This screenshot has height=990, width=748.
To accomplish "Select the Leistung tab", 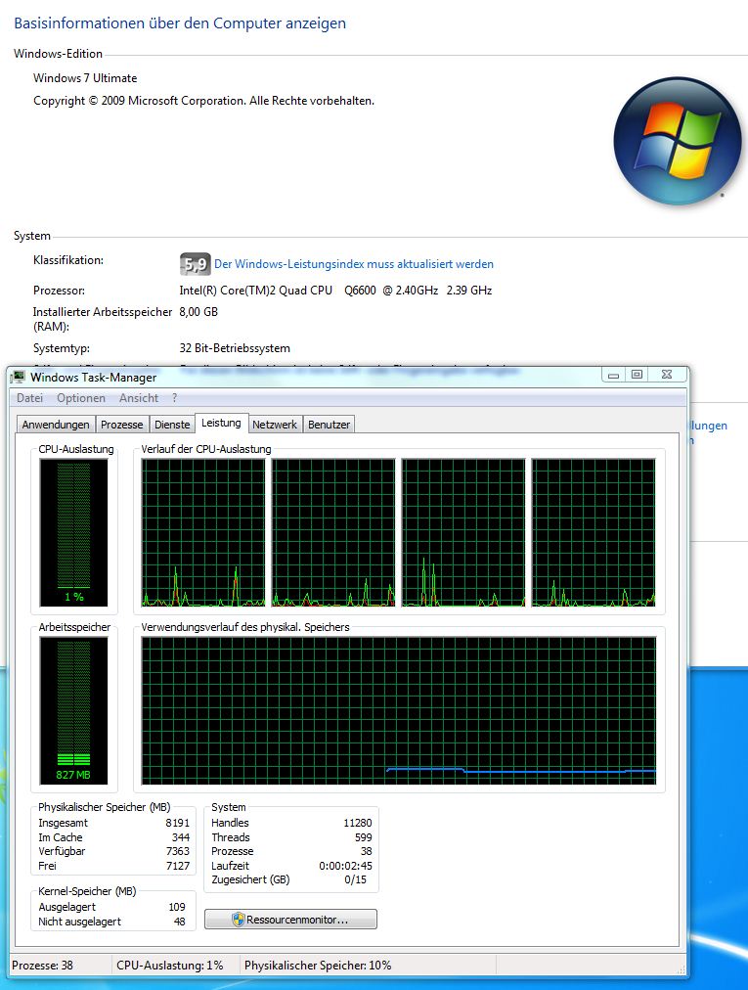I will [221, 423].
